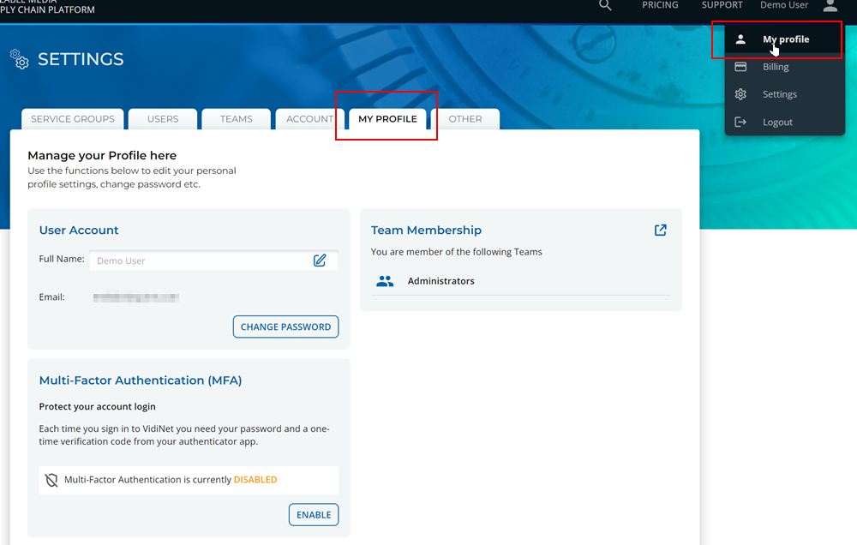The height and width of the screenshot is (545, 857).
Task: Click the Settings gears icon in header
Action: click(x=19, y=58)
